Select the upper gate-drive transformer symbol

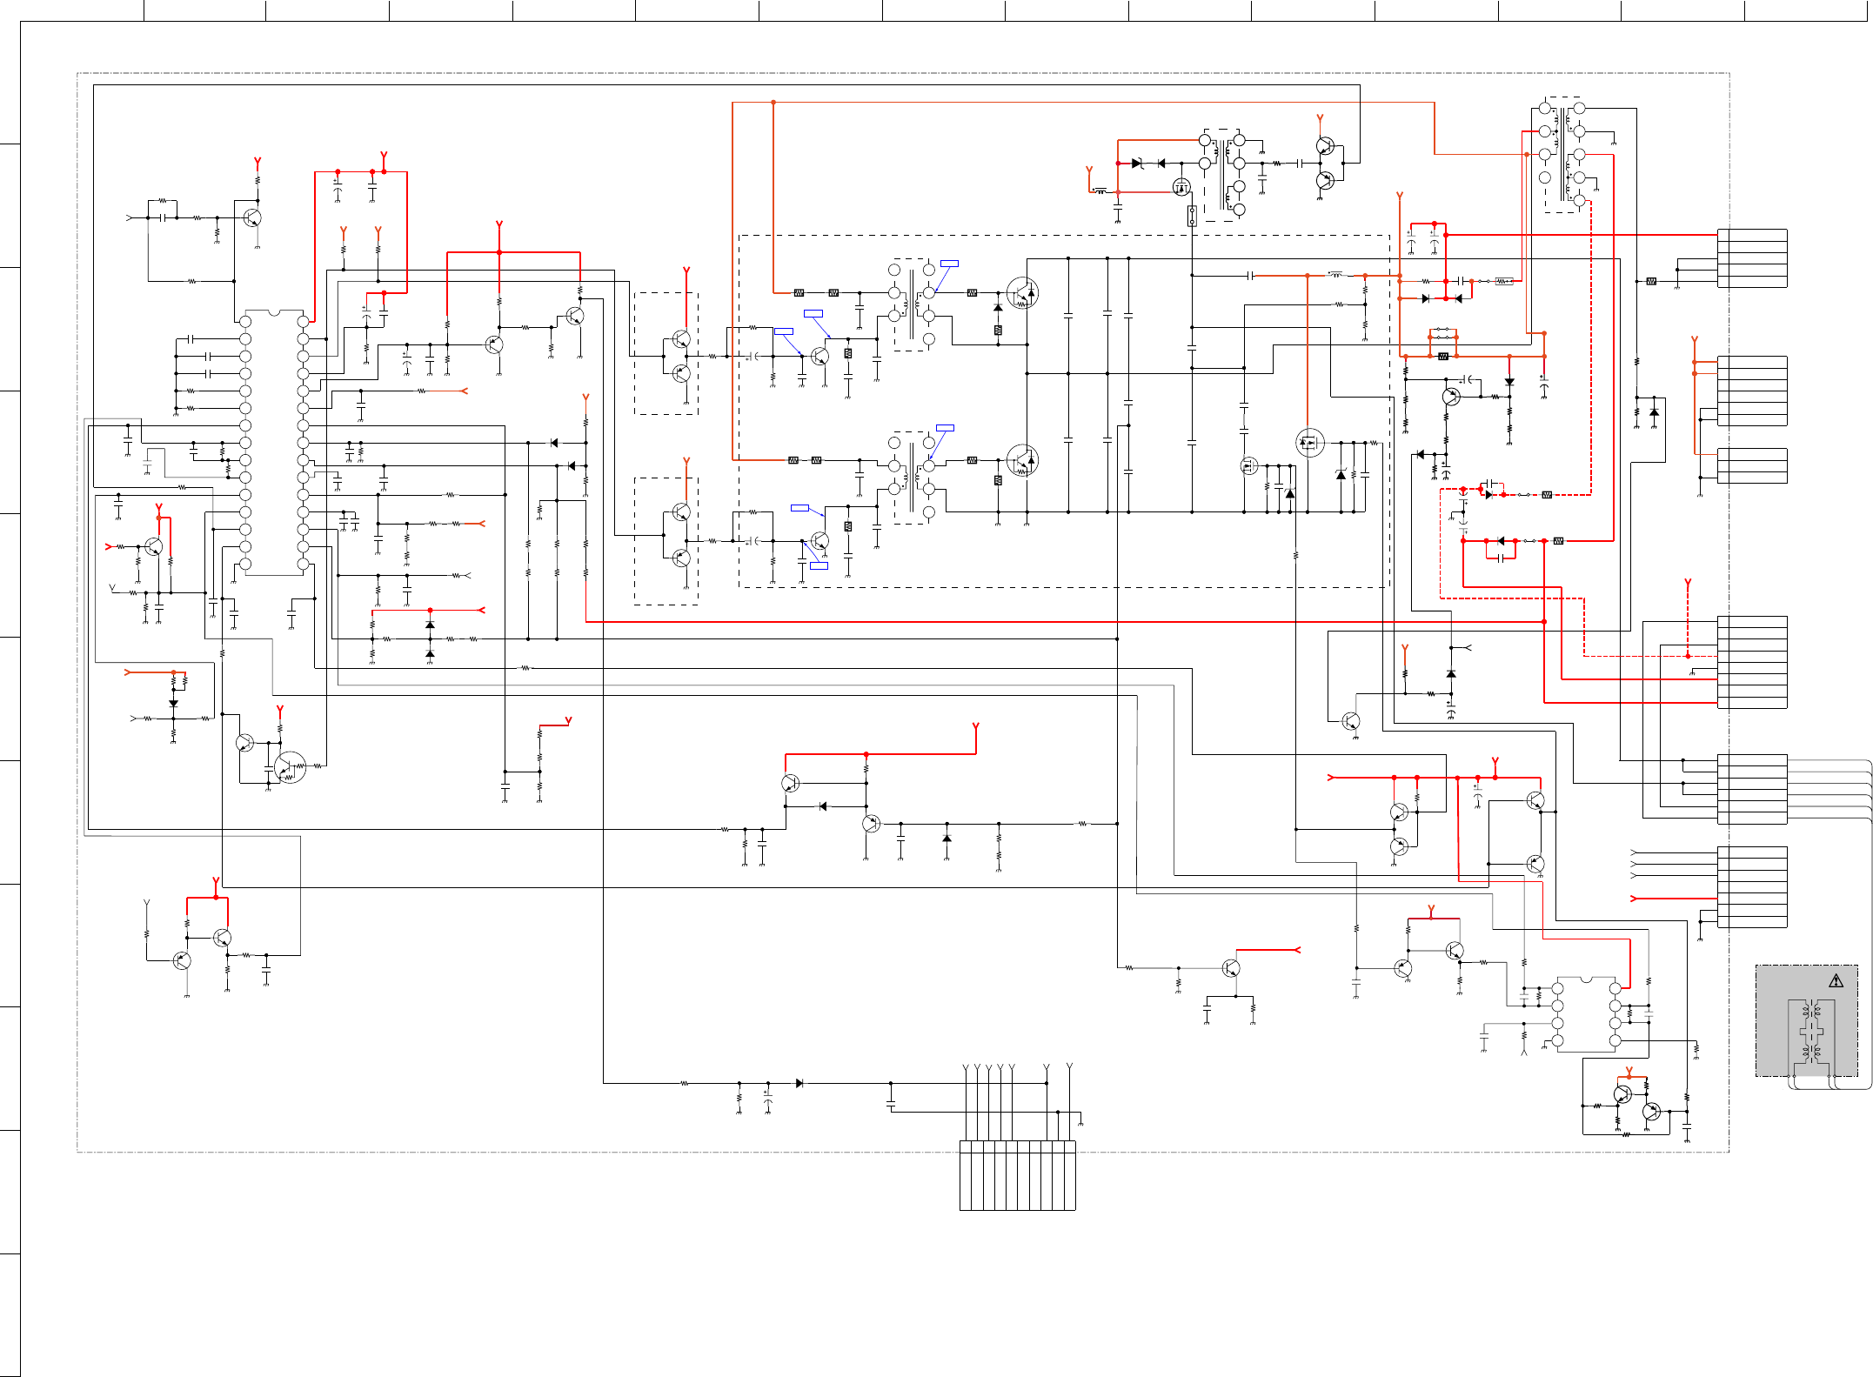[x=911, y=304]
